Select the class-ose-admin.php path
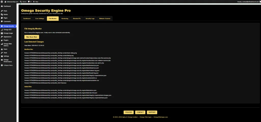 coord(64,63)
